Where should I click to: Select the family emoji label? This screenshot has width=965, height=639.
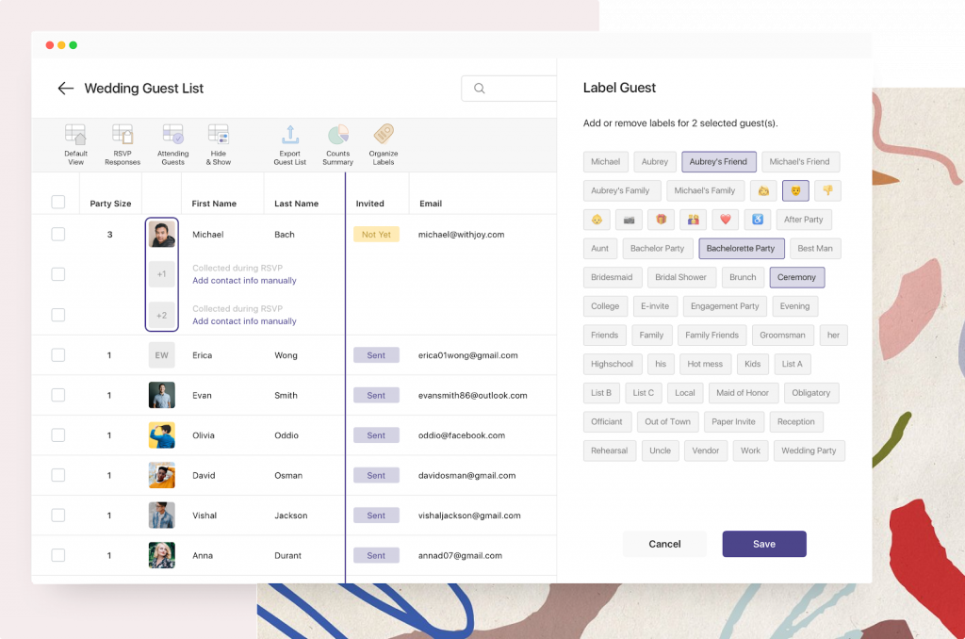pos(693,220)
